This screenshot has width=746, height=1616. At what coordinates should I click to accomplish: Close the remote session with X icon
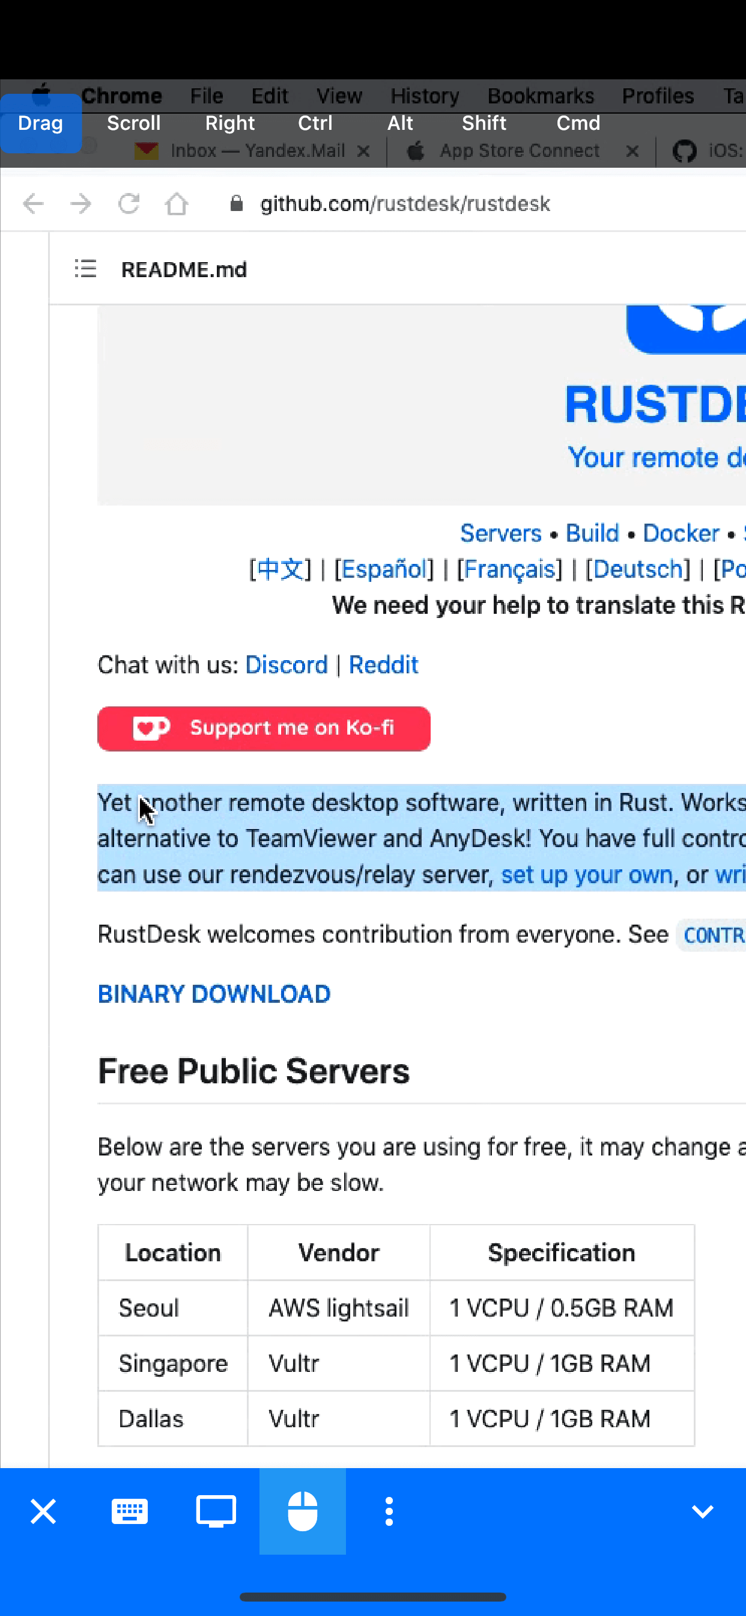tap(43, 1511)
